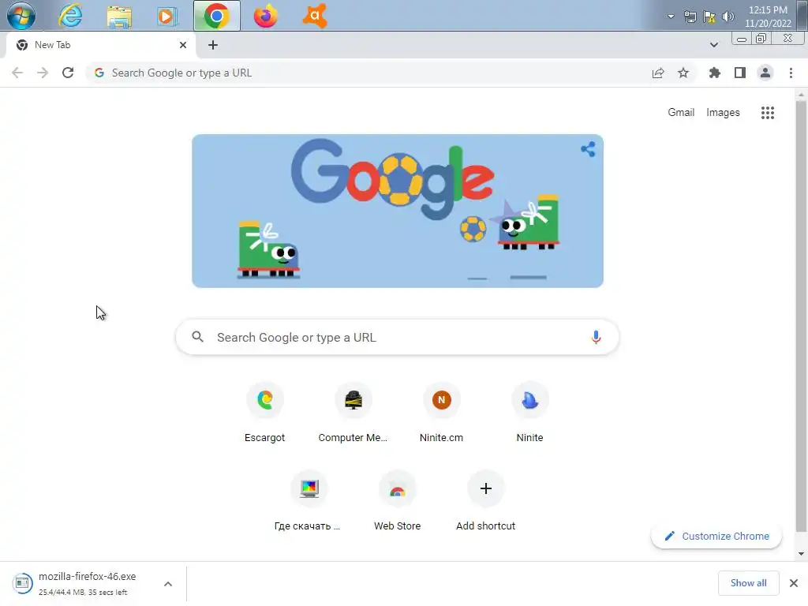This screenshot has height=606, width=808.
Task: Expand the mozilla-firefox-46.exe download options
Action: click(x=168, y=584)
